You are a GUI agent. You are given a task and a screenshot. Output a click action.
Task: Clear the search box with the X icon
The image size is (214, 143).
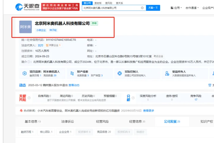142,8
